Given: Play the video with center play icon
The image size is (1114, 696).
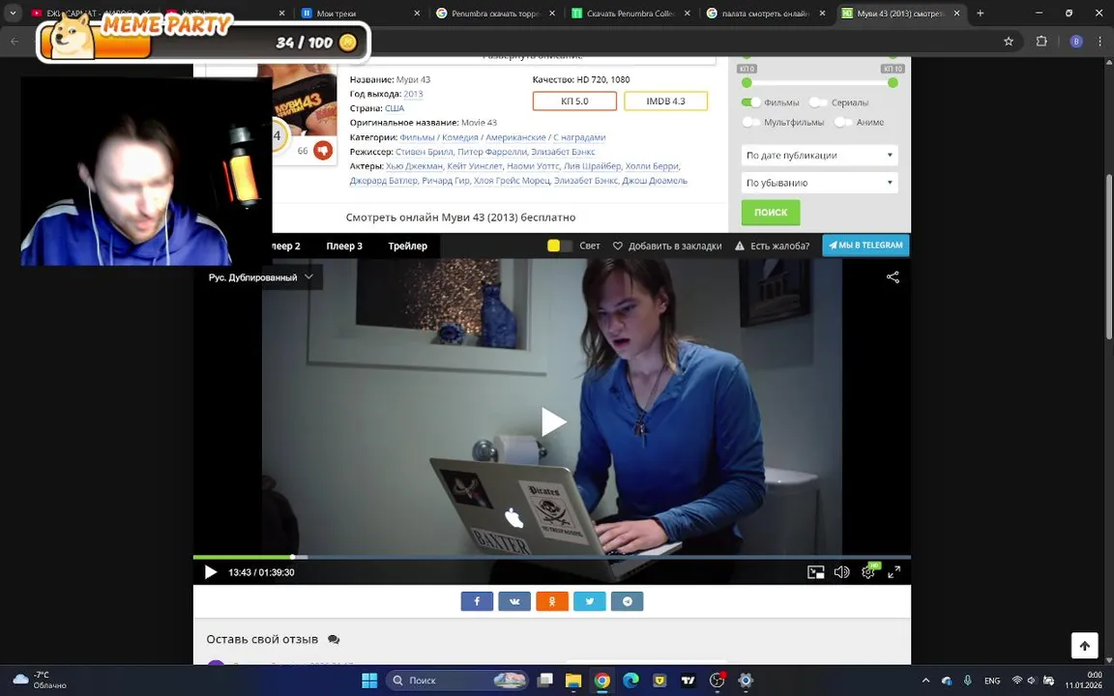Looking at the screenshot, I should point(553,421).
